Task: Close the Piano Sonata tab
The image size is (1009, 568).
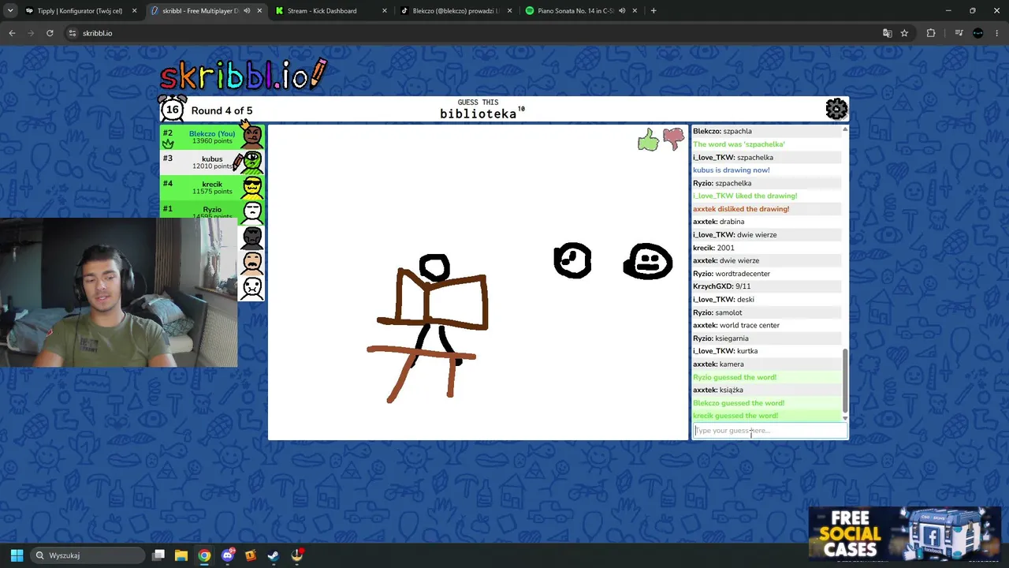Action: click(x=635, y=11)
